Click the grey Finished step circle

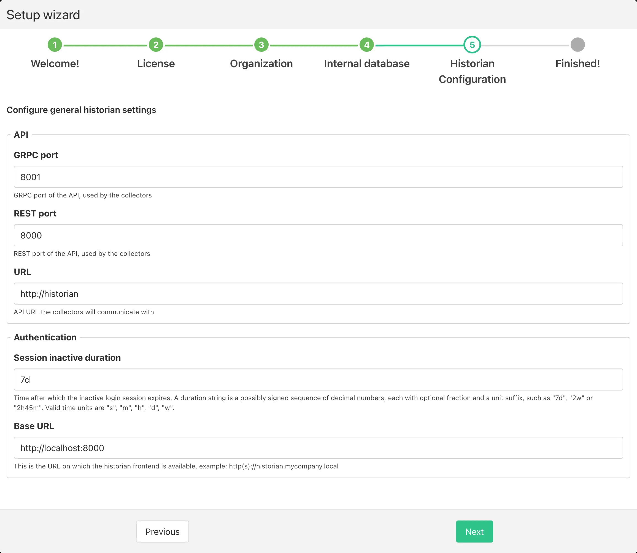pyautogui.click(x=577, y=45)
